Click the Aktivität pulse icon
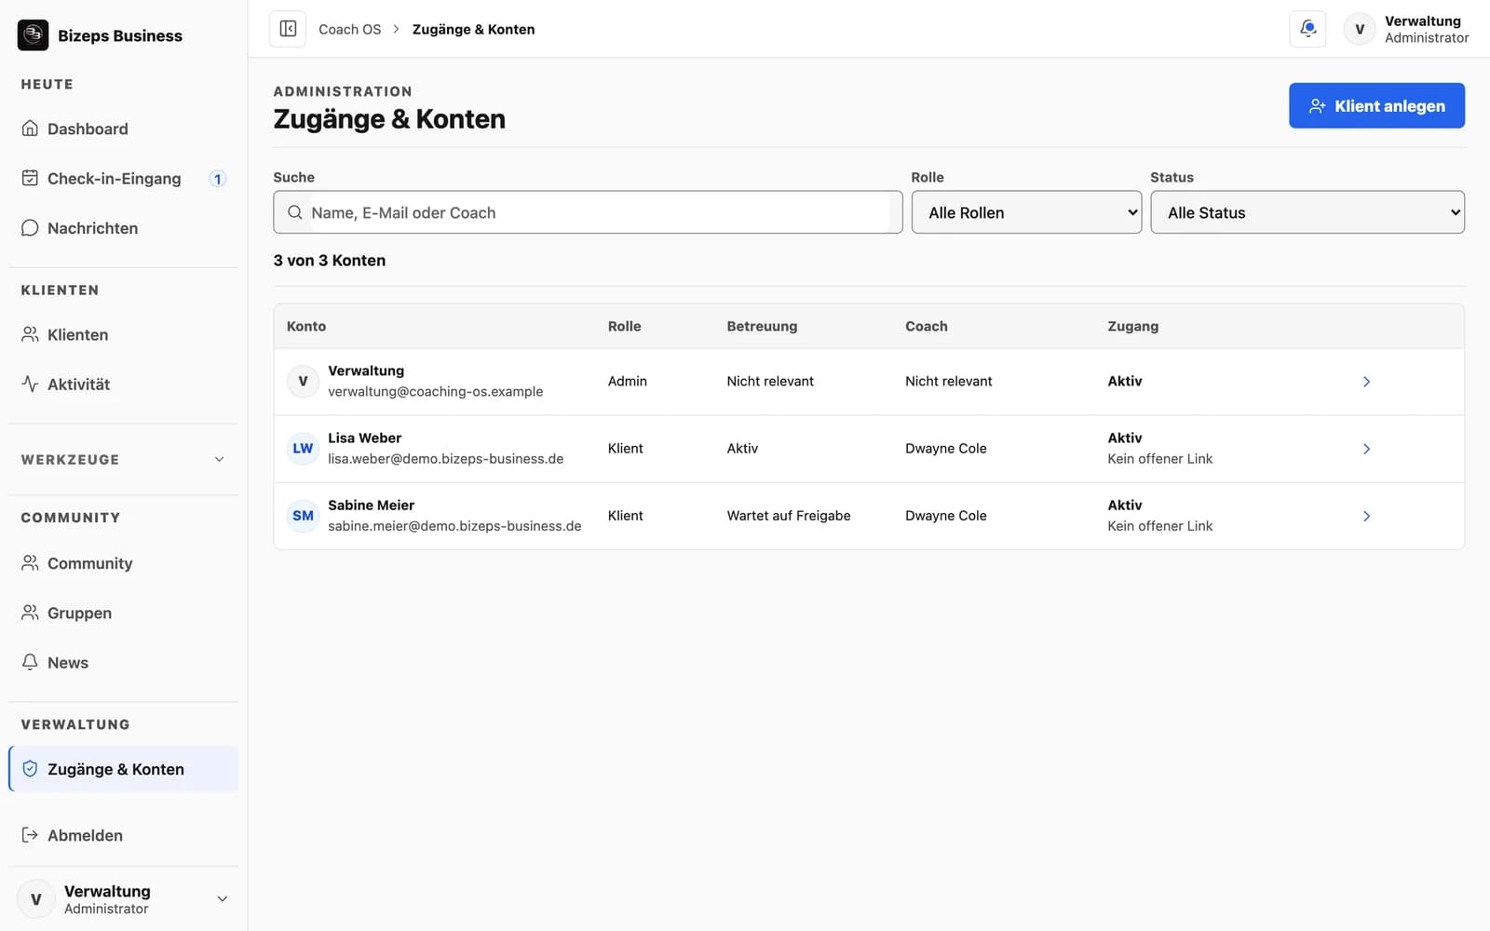Screen dimensions: 1490x931 tap(30, 384)
